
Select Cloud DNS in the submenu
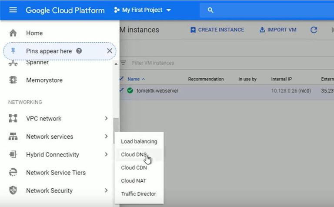134,155
